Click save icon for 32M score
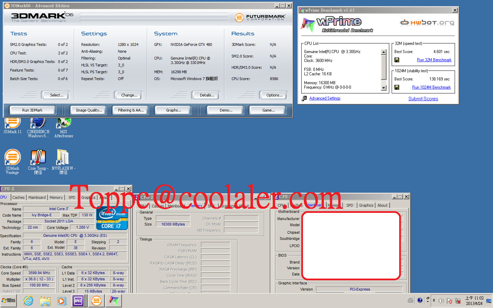The height and width of the screenshot is (308, 493). pos(397,60)
